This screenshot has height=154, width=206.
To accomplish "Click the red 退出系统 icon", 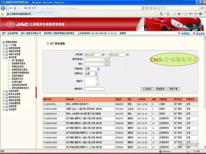I will 194,33.
